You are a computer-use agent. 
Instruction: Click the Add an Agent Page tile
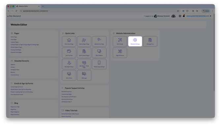click(x=84, y=41)
